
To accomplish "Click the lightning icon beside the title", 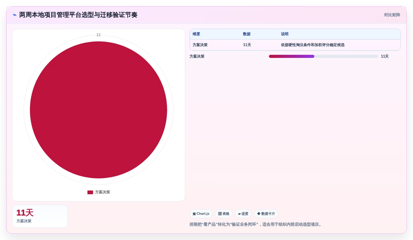I will [15, 15].
